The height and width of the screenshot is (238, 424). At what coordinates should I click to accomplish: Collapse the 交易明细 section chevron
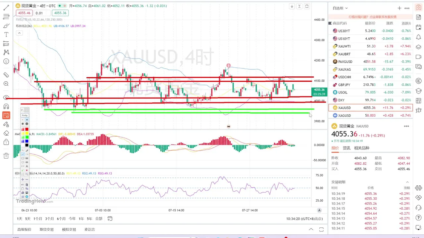[x=407, y=182]
